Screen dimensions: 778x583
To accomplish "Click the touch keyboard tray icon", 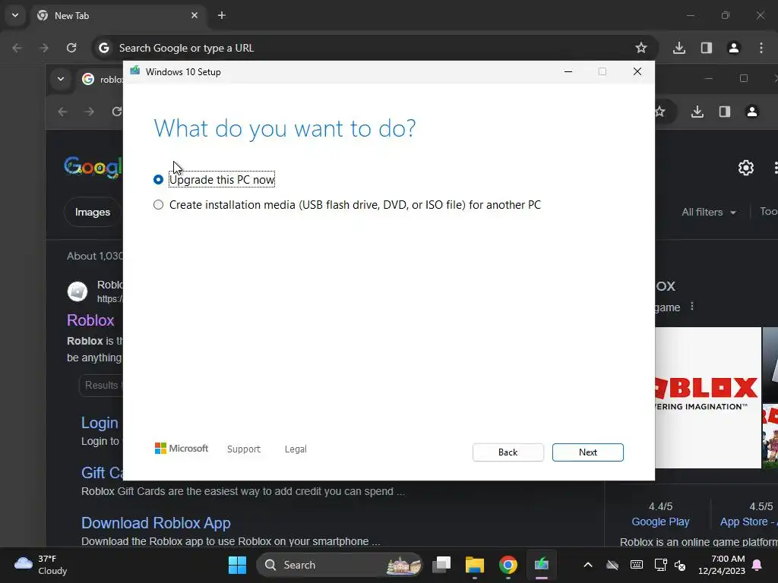I will [x=637, y=565].
